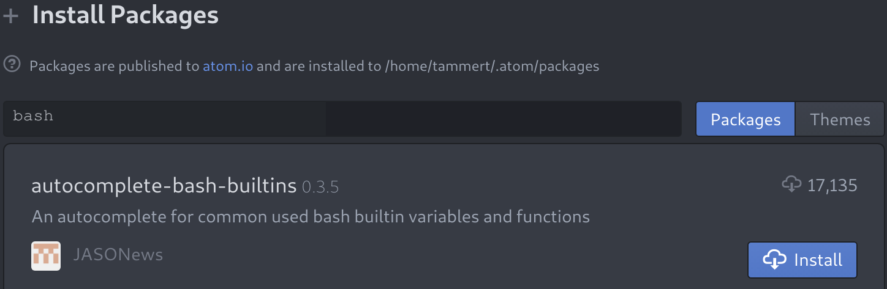Click the Install text label on button
Image resolution: width=887 pixels, height=289 pixels.
818,260
